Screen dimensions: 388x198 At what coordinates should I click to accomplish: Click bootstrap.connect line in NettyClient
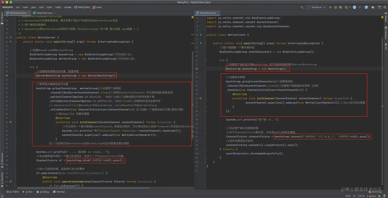322,137
